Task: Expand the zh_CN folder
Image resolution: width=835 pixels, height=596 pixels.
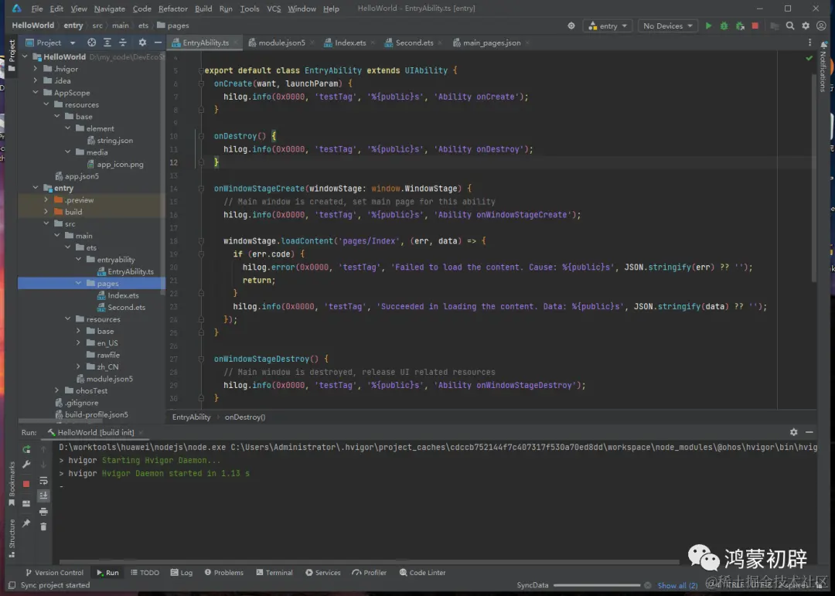Action: pyautogui.click(x=78, y=366)
